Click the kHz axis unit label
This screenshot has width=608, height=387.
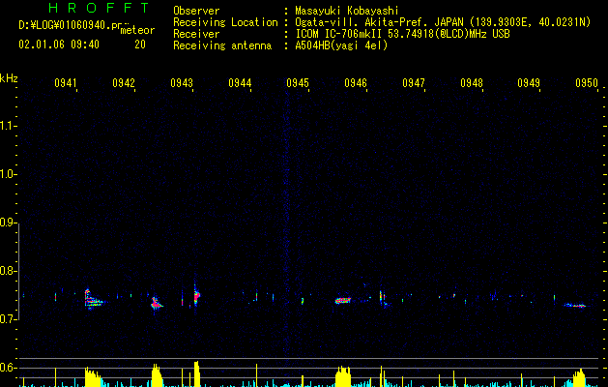pos(9,78)
